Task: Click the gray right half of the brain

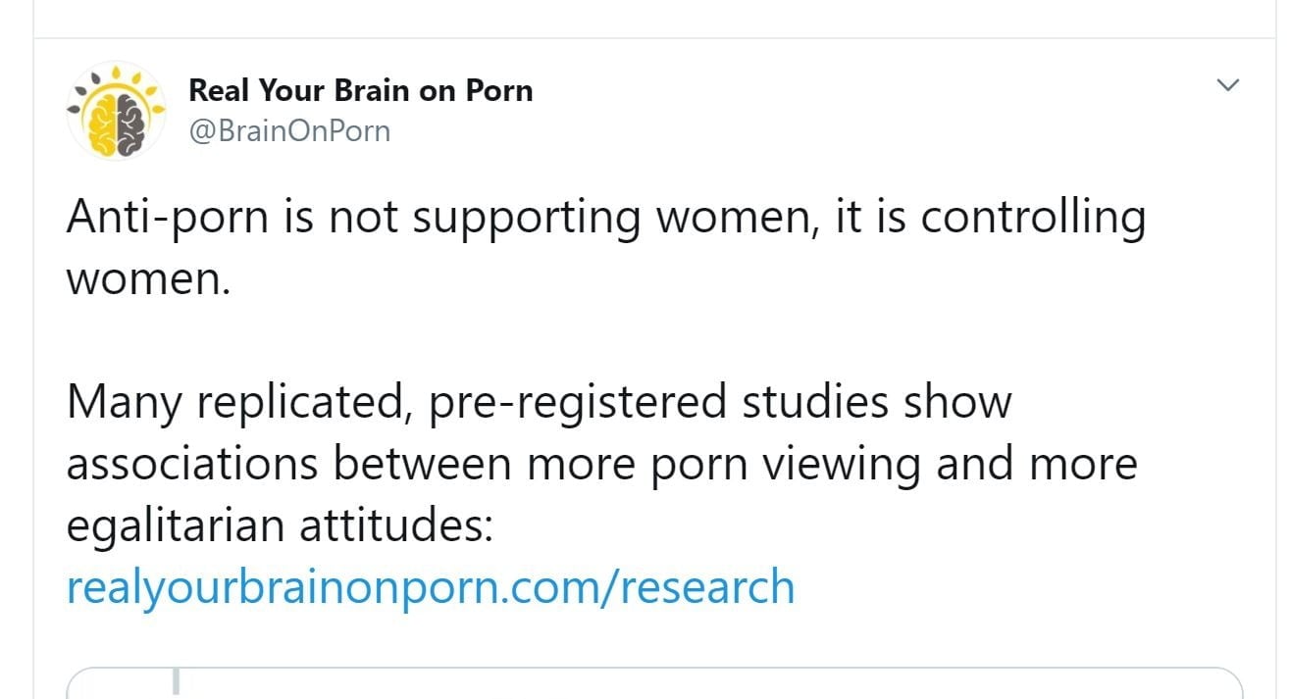Action: click(131, 125)
